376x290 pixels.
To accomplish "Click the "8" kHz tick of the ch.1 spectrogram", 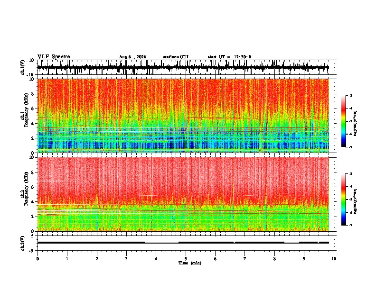I will point(33,94).
